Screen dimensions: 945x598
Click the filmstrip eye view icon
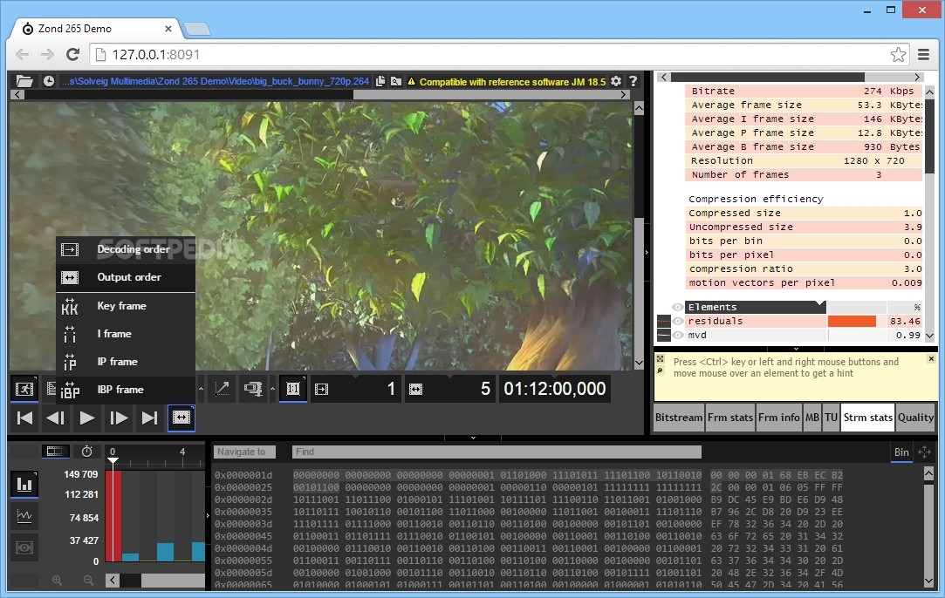[24, 547]
